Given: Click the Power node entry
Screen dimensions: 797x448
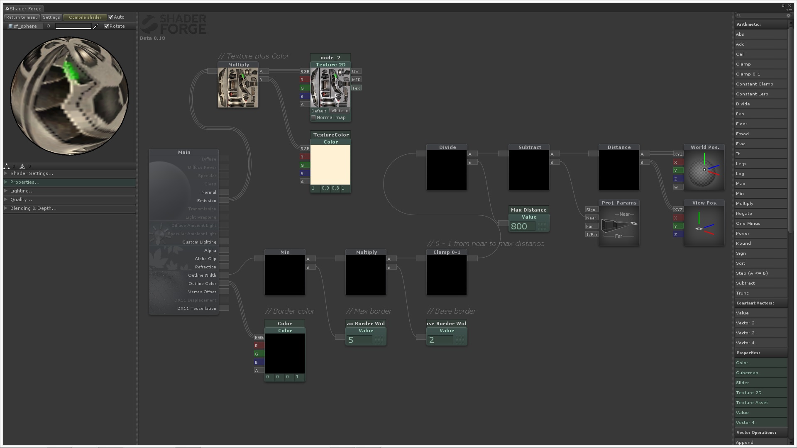Looking at the screenshot, I should pyautogui.click(x=761, y=234).
